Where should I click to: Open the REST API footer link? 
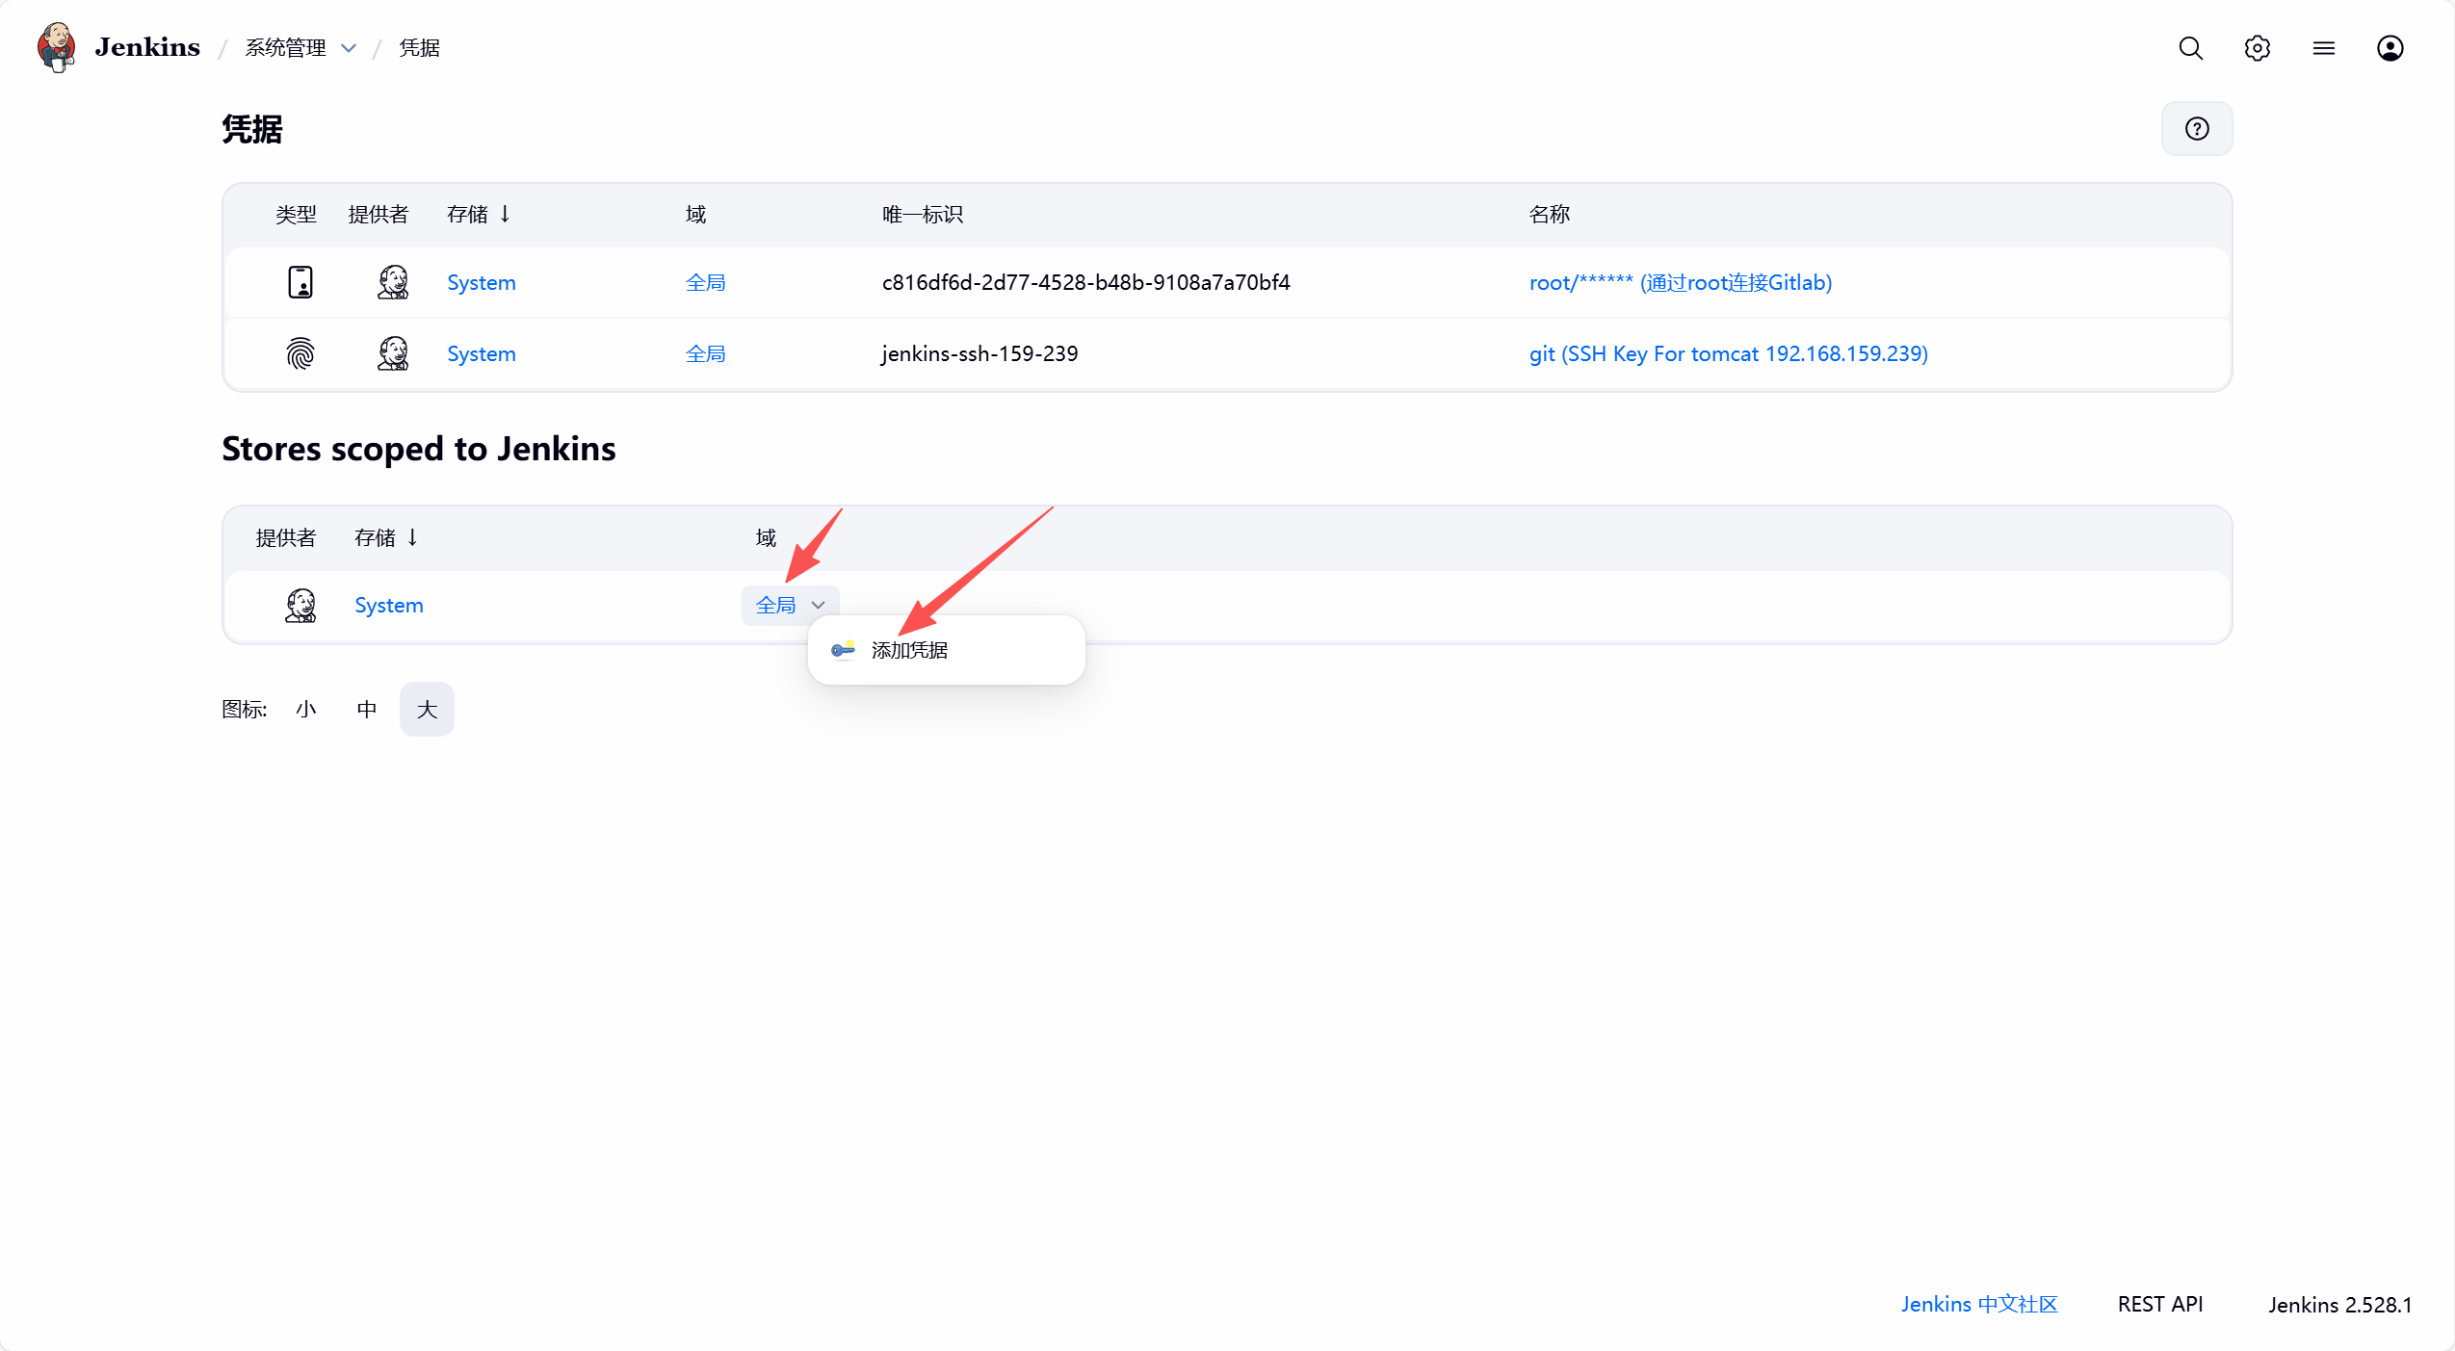[2159, 1304]
